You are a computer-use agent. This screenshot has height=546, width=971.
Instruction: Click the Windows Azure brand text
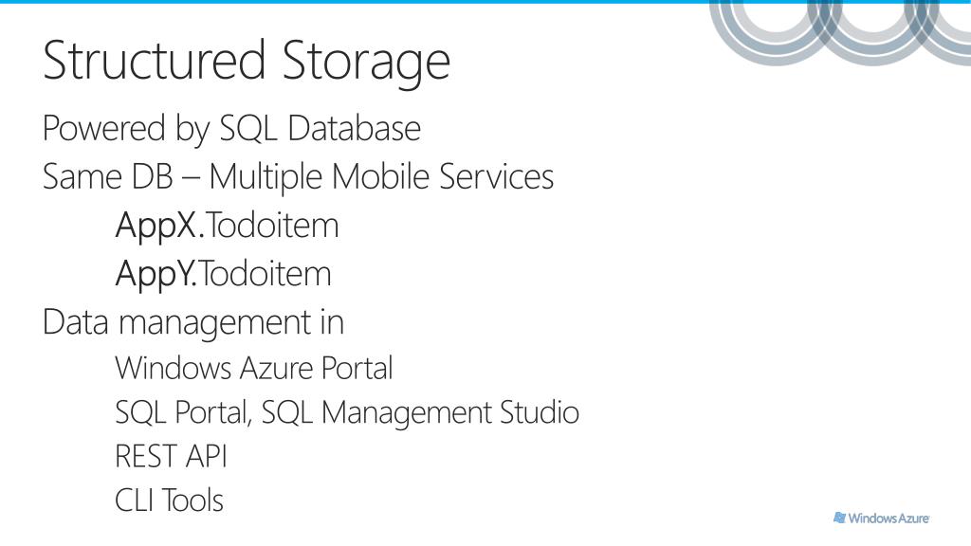point(889,519)
